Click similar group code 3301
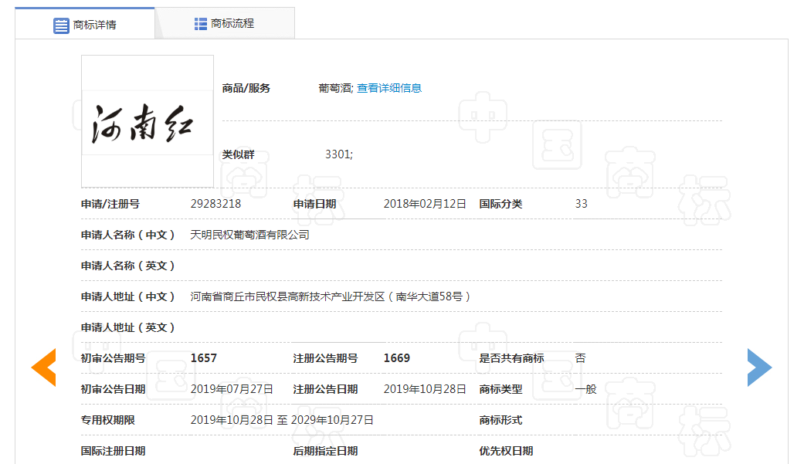This screenshot has height=464, width=804. [338, 154]
